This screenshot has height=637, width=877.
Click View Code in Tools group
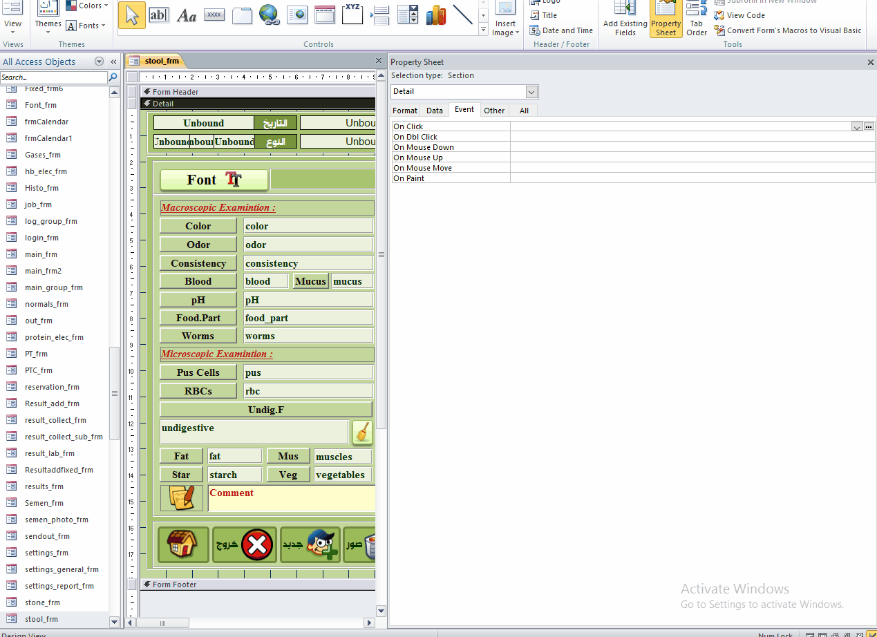[x=739, y=15]
